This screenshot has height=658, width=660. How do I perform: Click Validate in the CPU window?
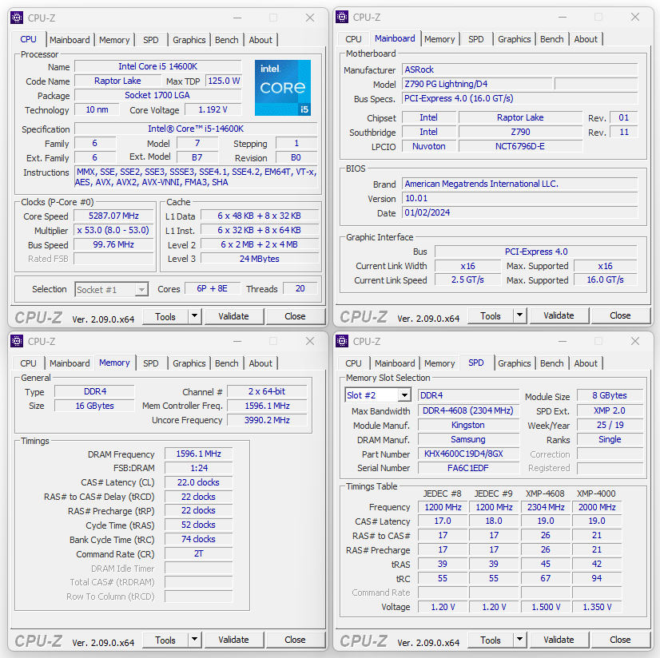point(233,316)
